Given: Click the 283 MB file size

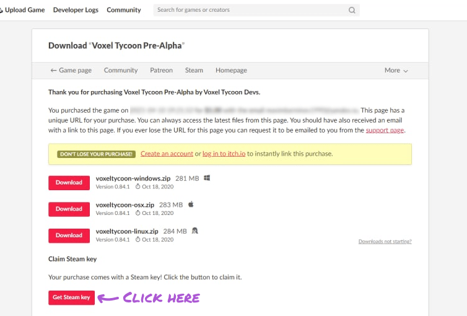Looking at the screenshot, I should (x=171, y=205).
